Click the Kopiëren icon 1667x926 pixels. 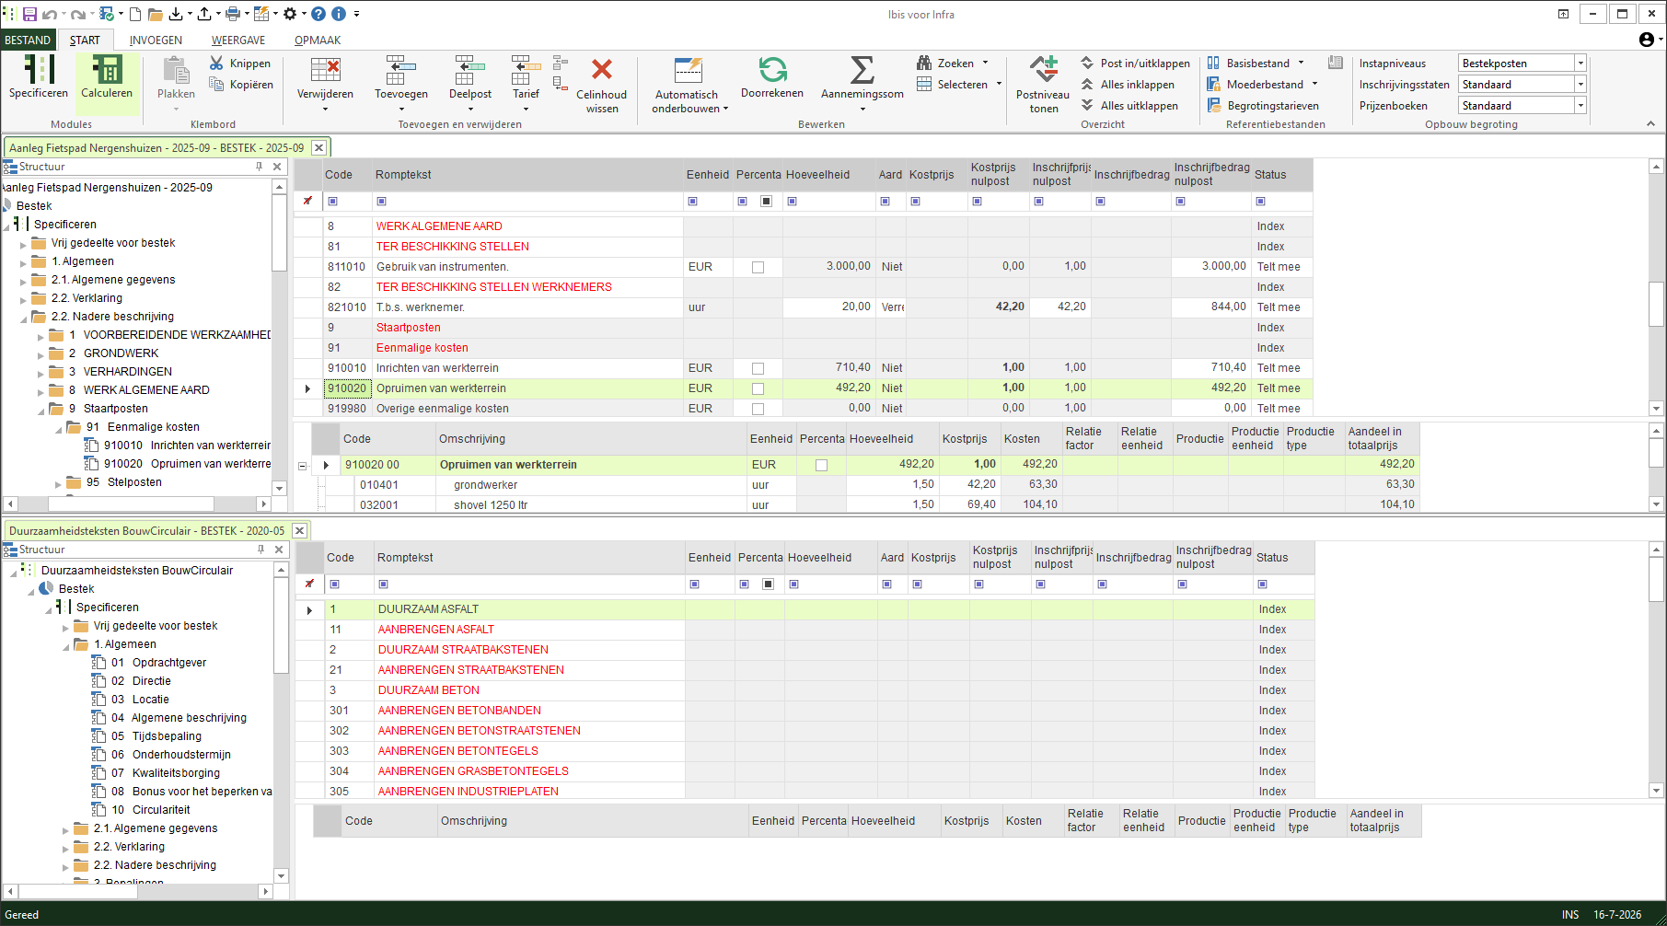tap(216, 84)
